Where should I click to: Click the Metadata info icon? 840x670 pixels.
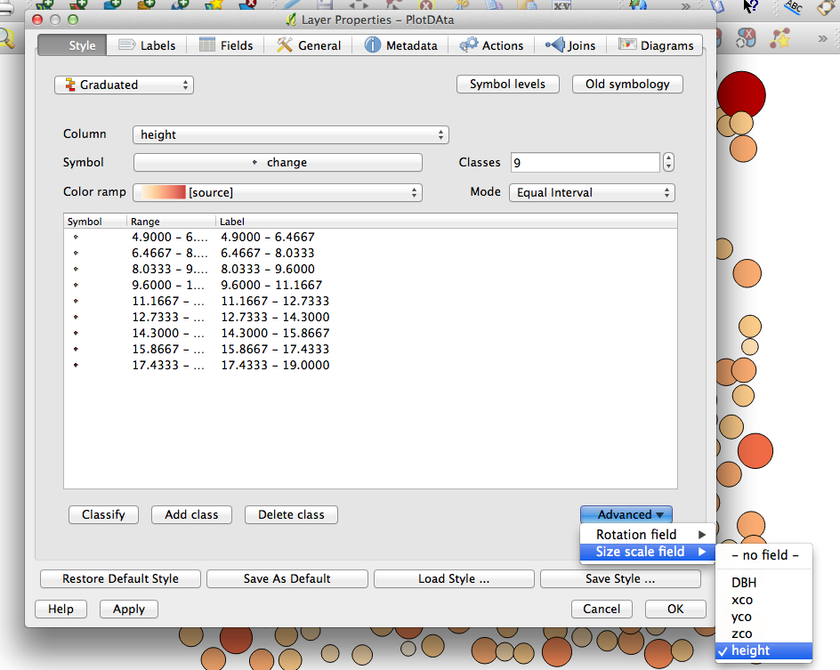[x=372, y=44]
